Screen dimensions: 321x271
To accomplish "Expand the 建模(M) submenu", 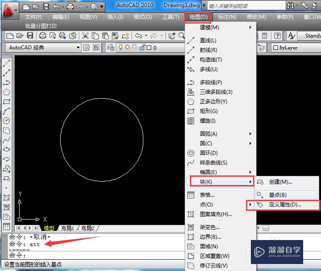I will [x=221, y=27].
